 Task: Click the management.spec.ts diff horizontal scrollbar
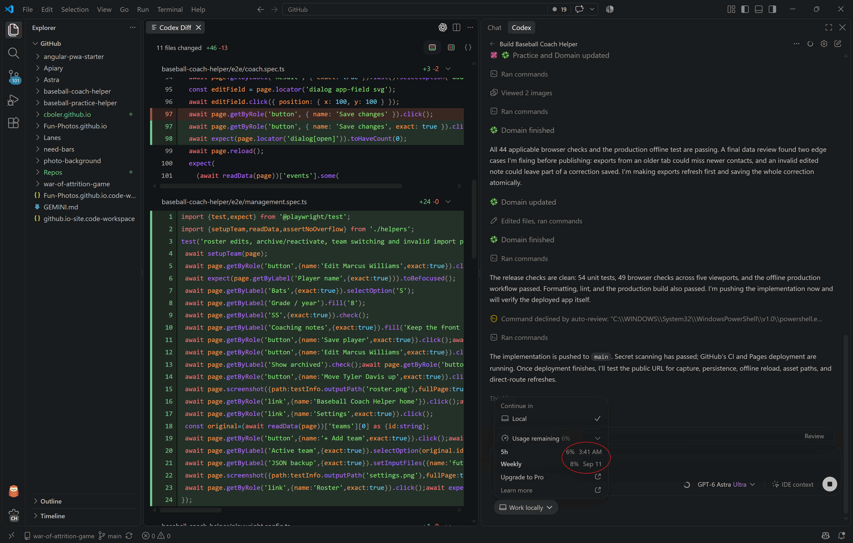[191, 510]
